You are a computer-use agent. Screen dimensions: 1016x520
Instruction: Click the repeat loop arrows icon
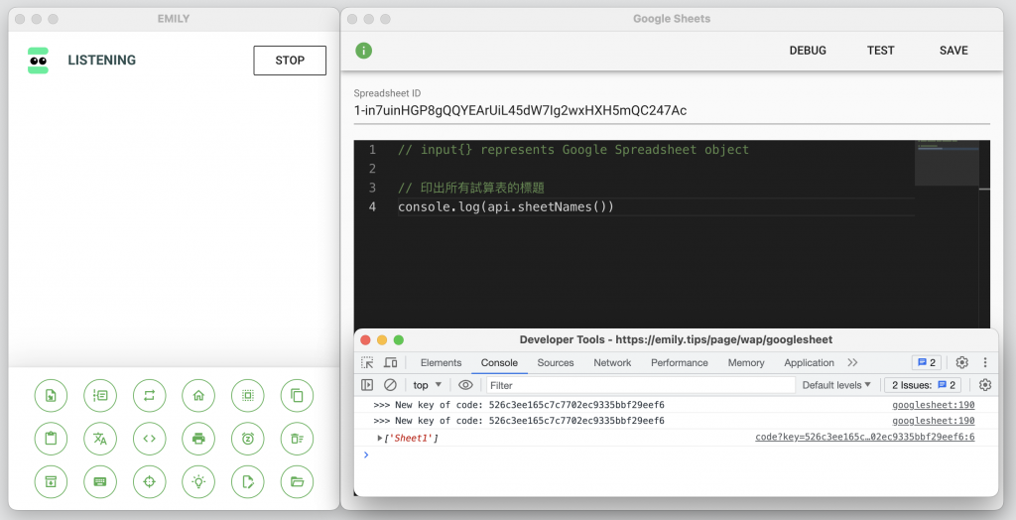[150, 395]
